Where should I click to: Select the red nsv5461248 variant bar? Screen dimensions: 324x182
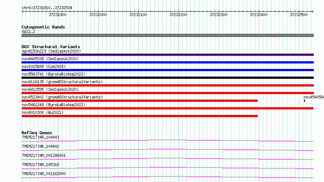[167, 108]
